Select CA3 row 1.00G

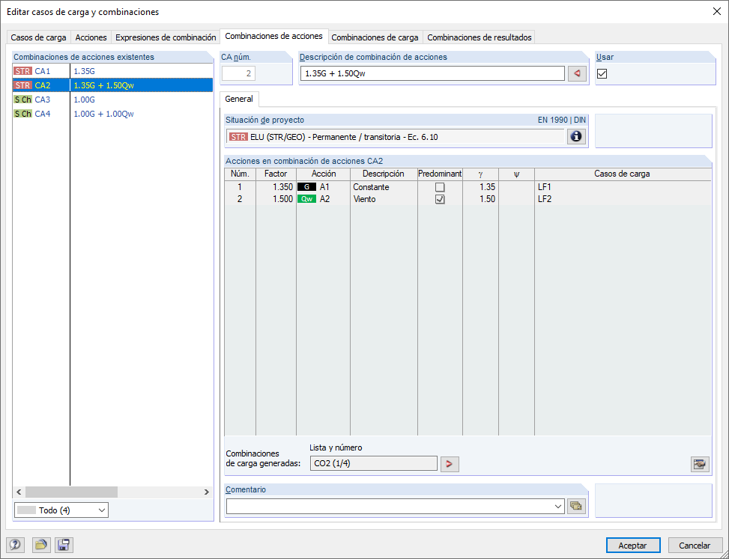tap(112, 100)
